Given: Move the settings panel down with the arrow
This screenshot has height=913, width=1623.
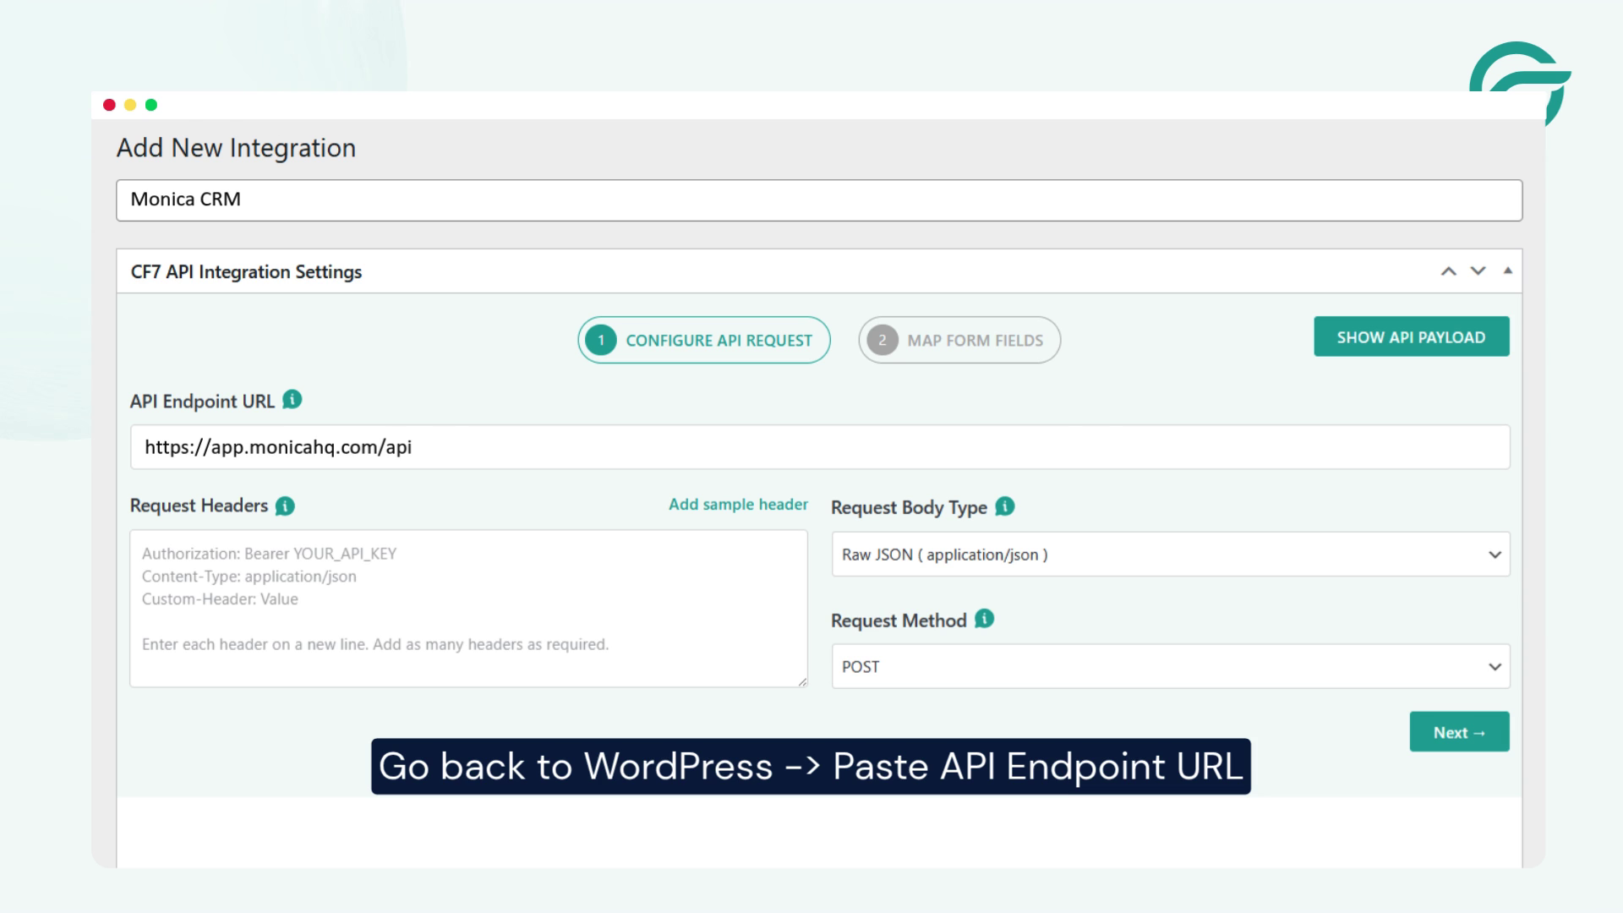Looking at the screenshot, I should (x=1478, y=271).
